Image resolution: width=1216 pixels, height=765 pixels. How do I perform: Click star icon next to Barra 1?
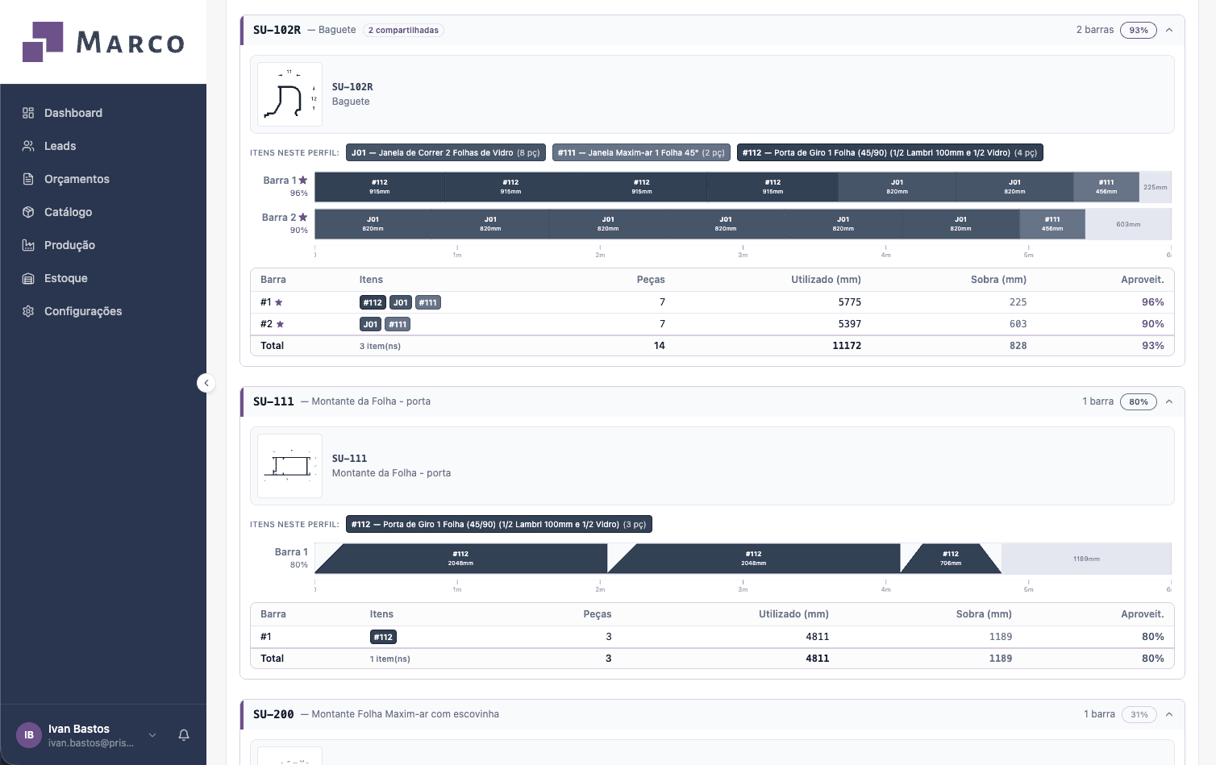303,181
